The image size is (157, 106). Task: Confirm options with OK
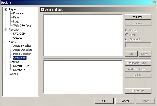(104, 101)
